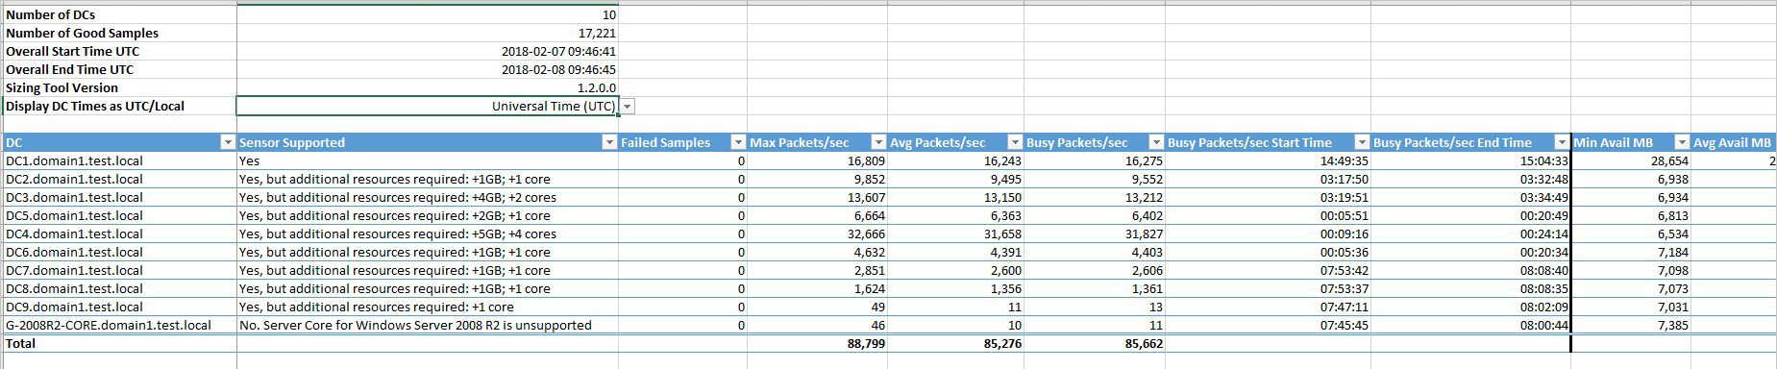The width and height of the screenshot is (1777, 369).
Task: Open the Sensor Supported filter dropdown
Action: click(609, 142)
